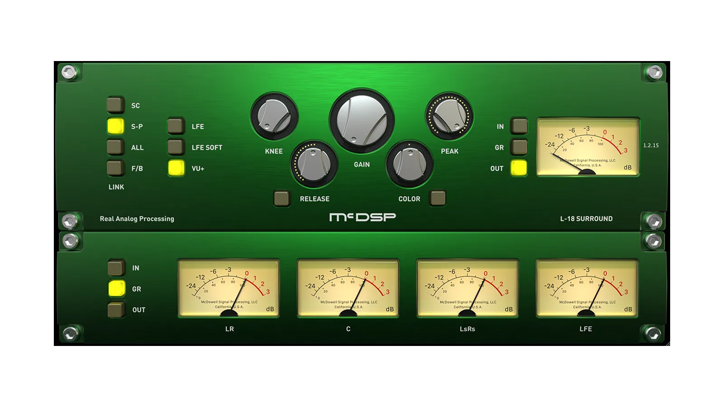
Task: Click the version number 1.2.15
Action: click(x=651, y=145)
